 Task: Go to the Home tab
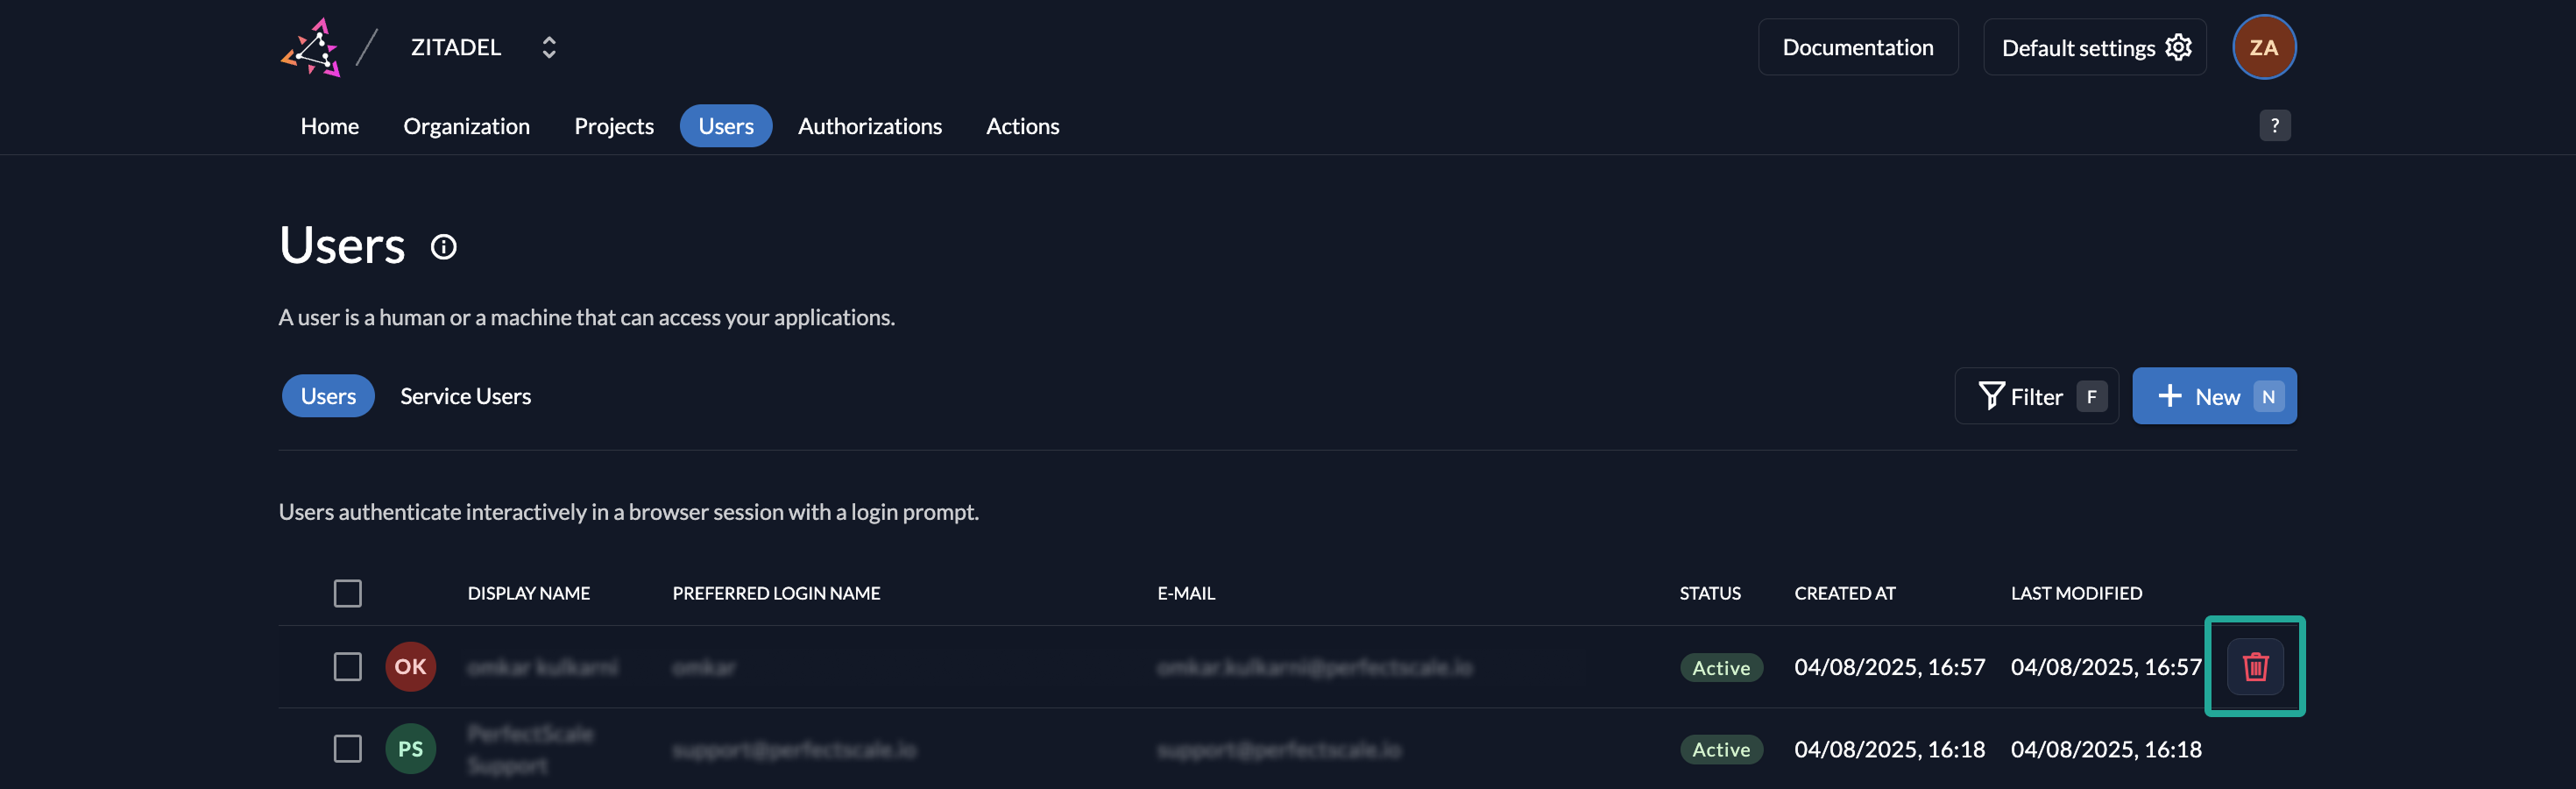(330, 126)
